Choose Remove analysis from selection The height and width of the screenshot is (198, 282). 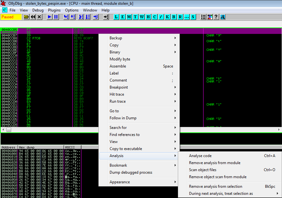pyautogui.click(x=230, y=186)
